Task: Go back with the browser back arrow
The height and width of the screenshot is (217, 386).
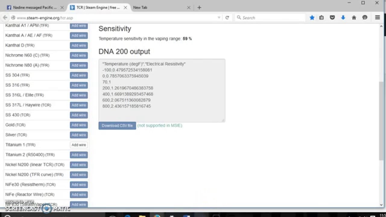Action: tap(5, 18)
